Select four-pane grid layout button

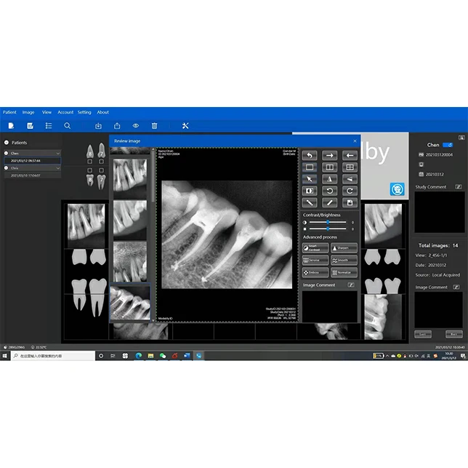pos(350,167)
